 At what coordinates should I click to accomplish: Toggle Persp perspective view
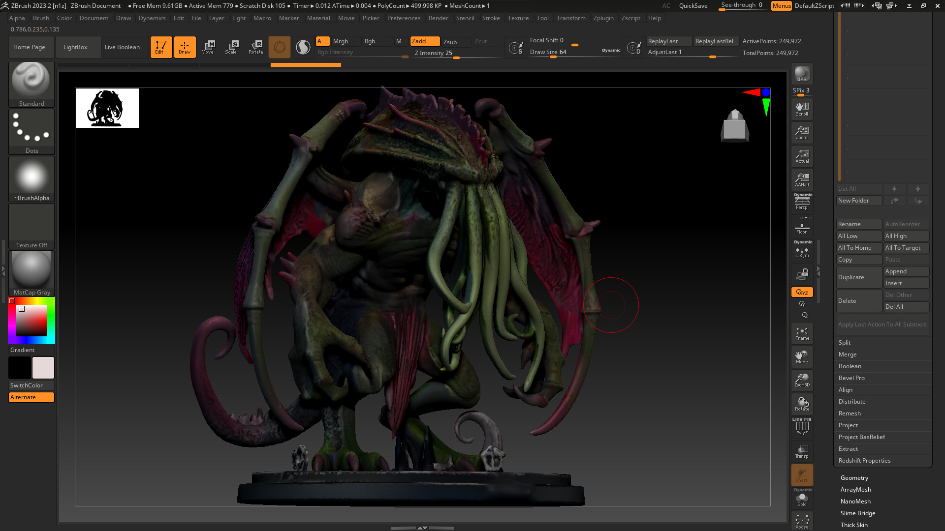pos(802,202)
